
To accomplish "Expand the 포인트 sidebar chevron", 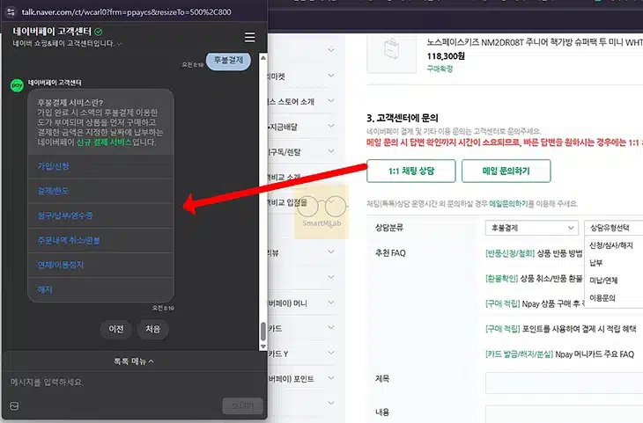I will [x=331, y=378].
